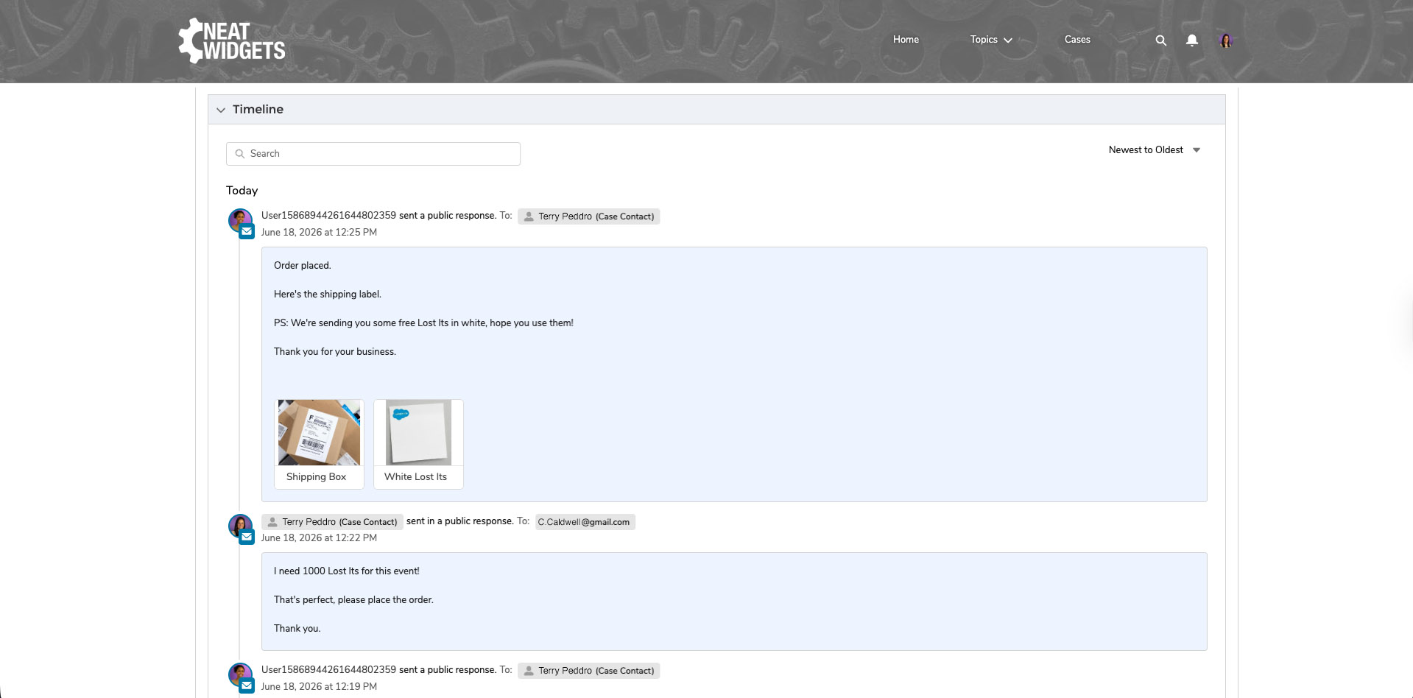Click Terry Peddro recipient pill at 12:19 PM

pos(588,671)
